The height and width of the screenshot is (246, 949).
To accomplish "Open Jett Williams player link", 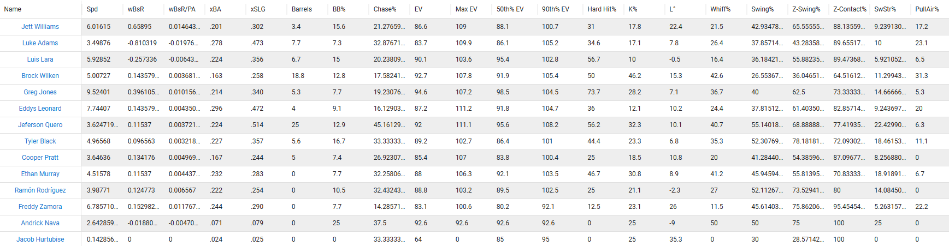I will pyautogui.click(x=40, y=27).
